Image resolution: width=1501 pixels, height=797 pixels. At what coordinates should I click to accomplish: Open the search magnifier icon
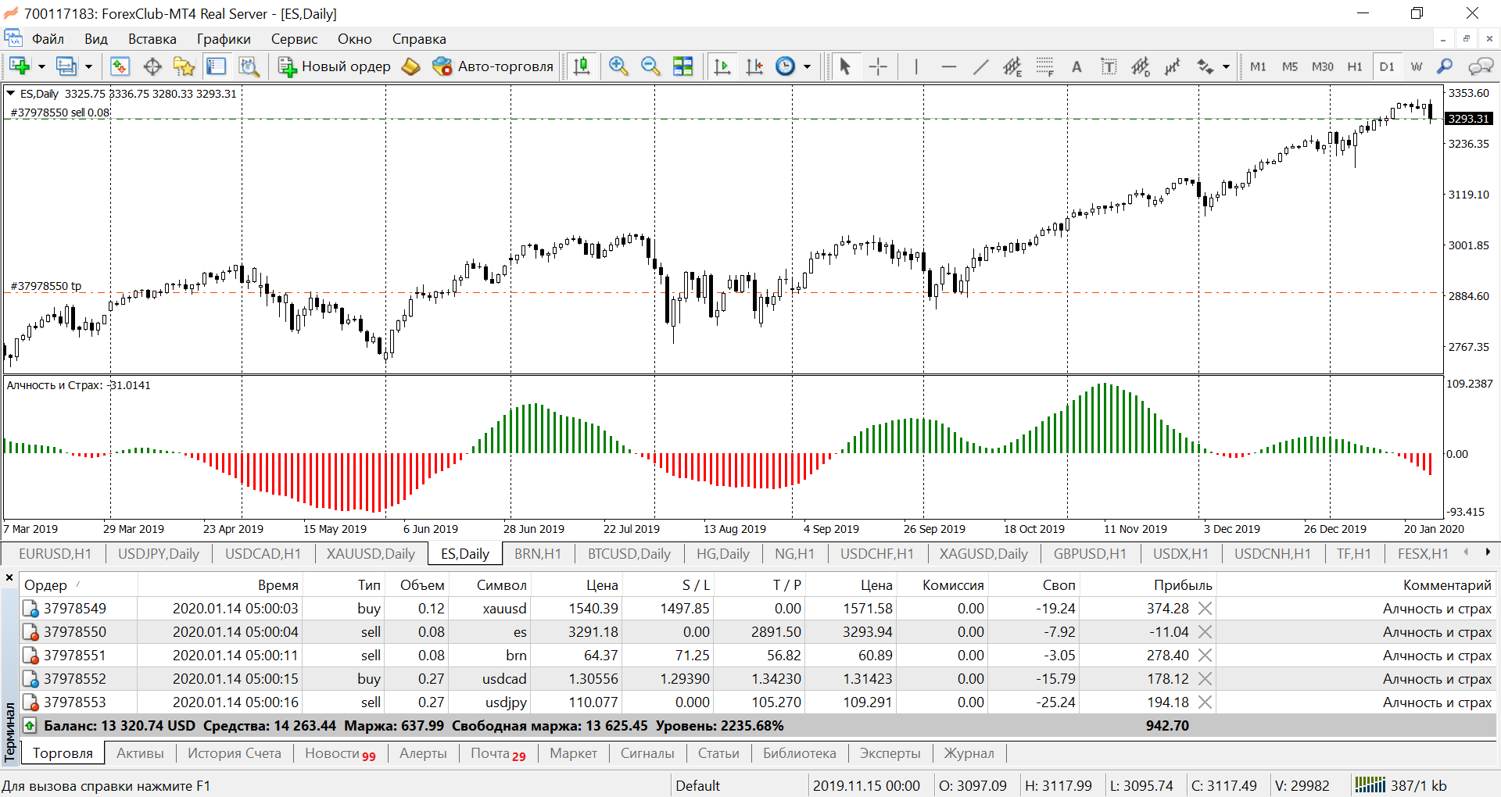click(1445, 66)
